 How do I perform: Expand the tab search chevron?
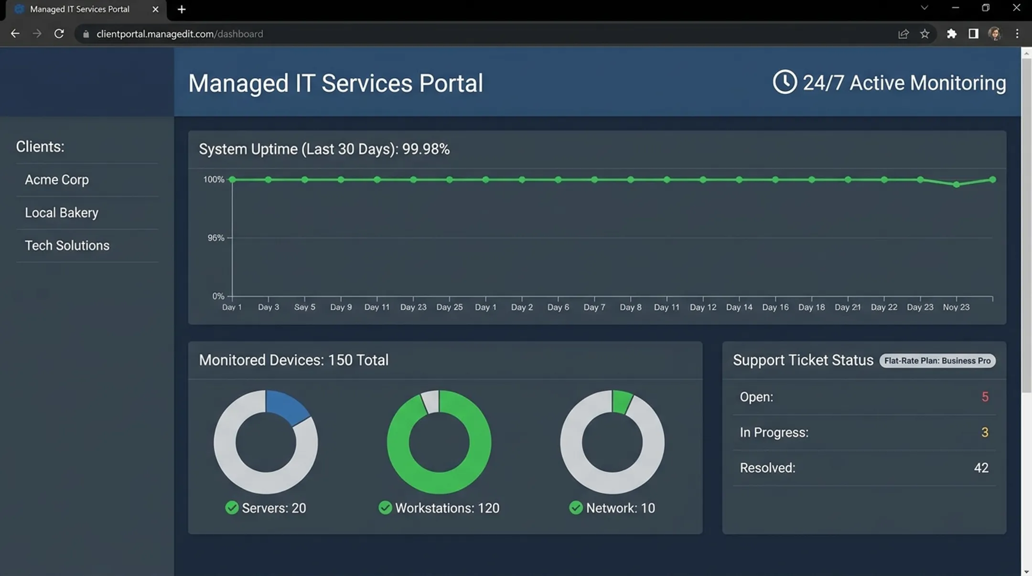point(924,8)
